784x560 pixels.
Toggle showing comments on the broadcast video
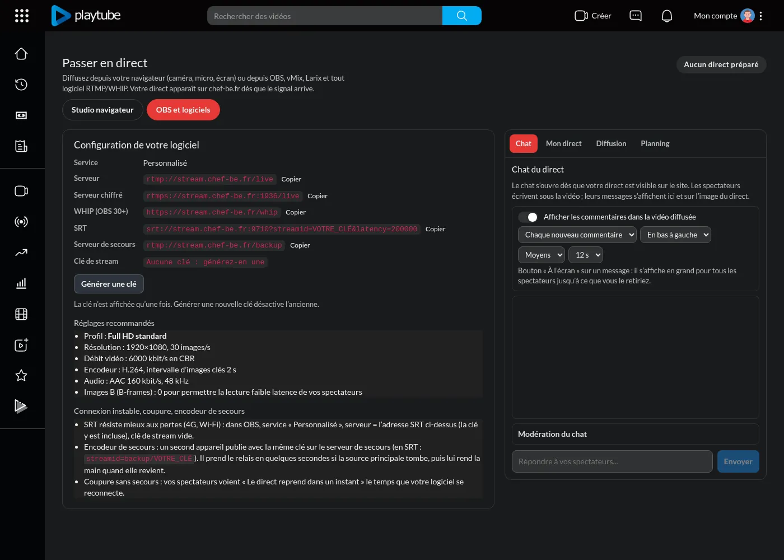tap(528, 217)
